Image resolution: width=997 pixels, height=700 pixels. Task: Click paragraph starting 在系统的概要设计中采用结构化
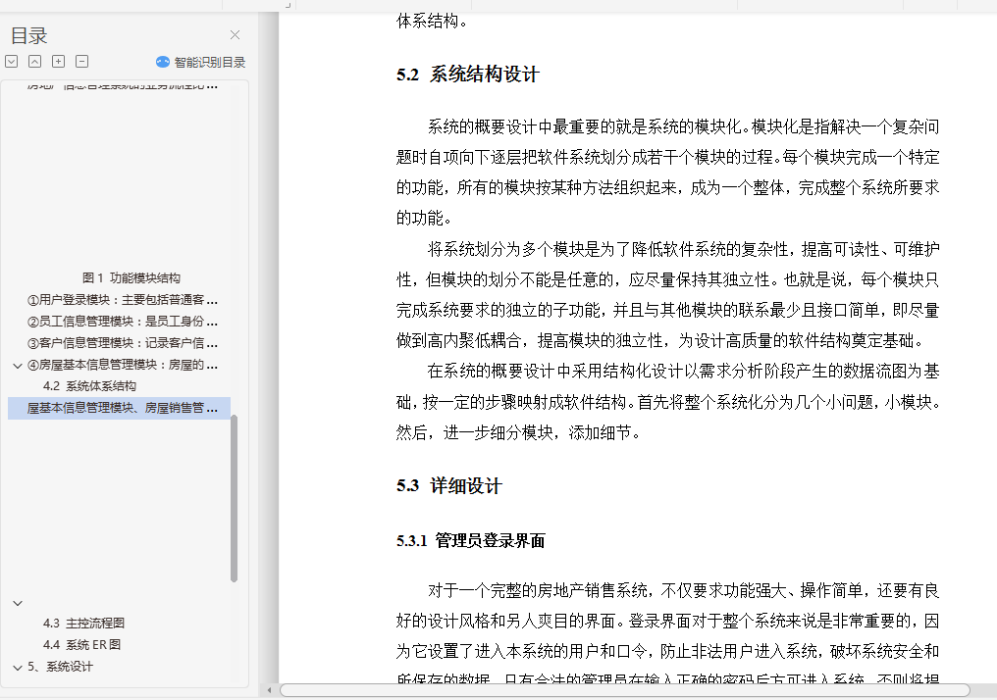point(667,401)
